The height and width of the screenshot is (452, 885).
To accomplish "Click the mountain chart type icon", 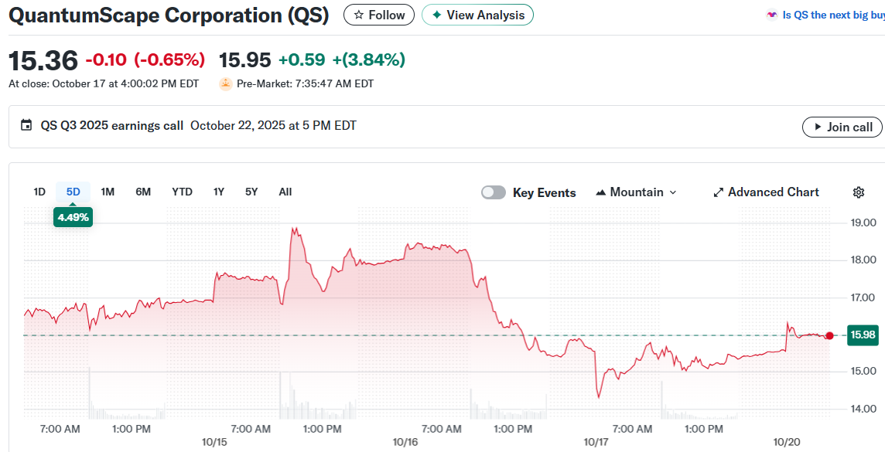I will pos(600,192).
